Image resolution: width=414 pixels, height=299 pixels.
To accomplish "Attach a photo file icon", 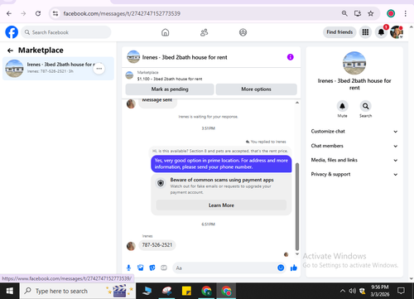I will [x=141, y=268].
